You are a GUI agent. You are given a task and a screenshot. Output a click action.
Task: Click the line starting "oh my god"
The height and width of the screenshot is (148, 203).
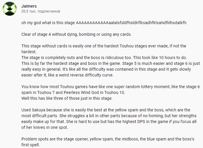coord(108,23)
